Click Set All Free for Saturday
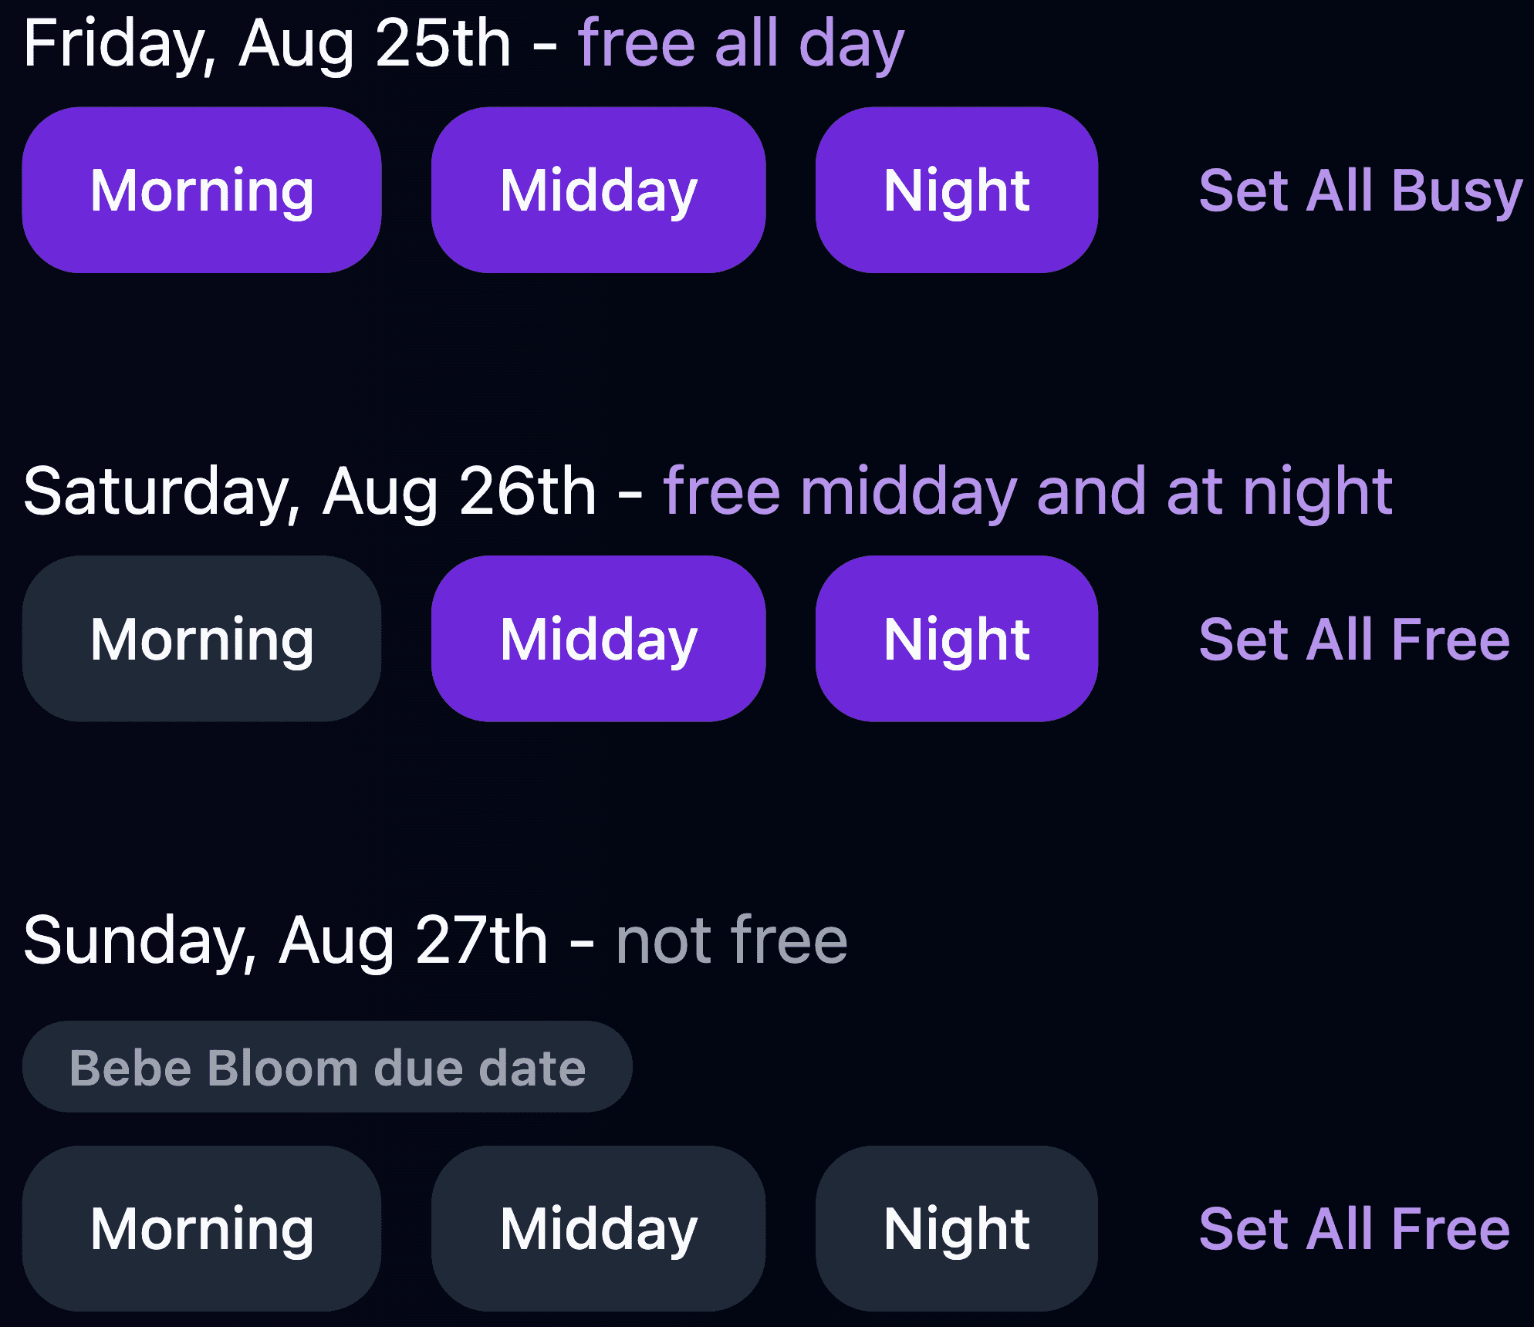The width and height of the screenshot is (1534, 1327). point(1353,639)
